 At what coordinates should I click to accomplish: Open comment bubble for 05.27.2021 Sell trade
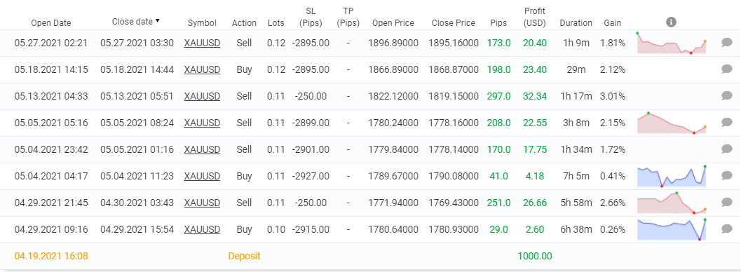pos(727,43)
